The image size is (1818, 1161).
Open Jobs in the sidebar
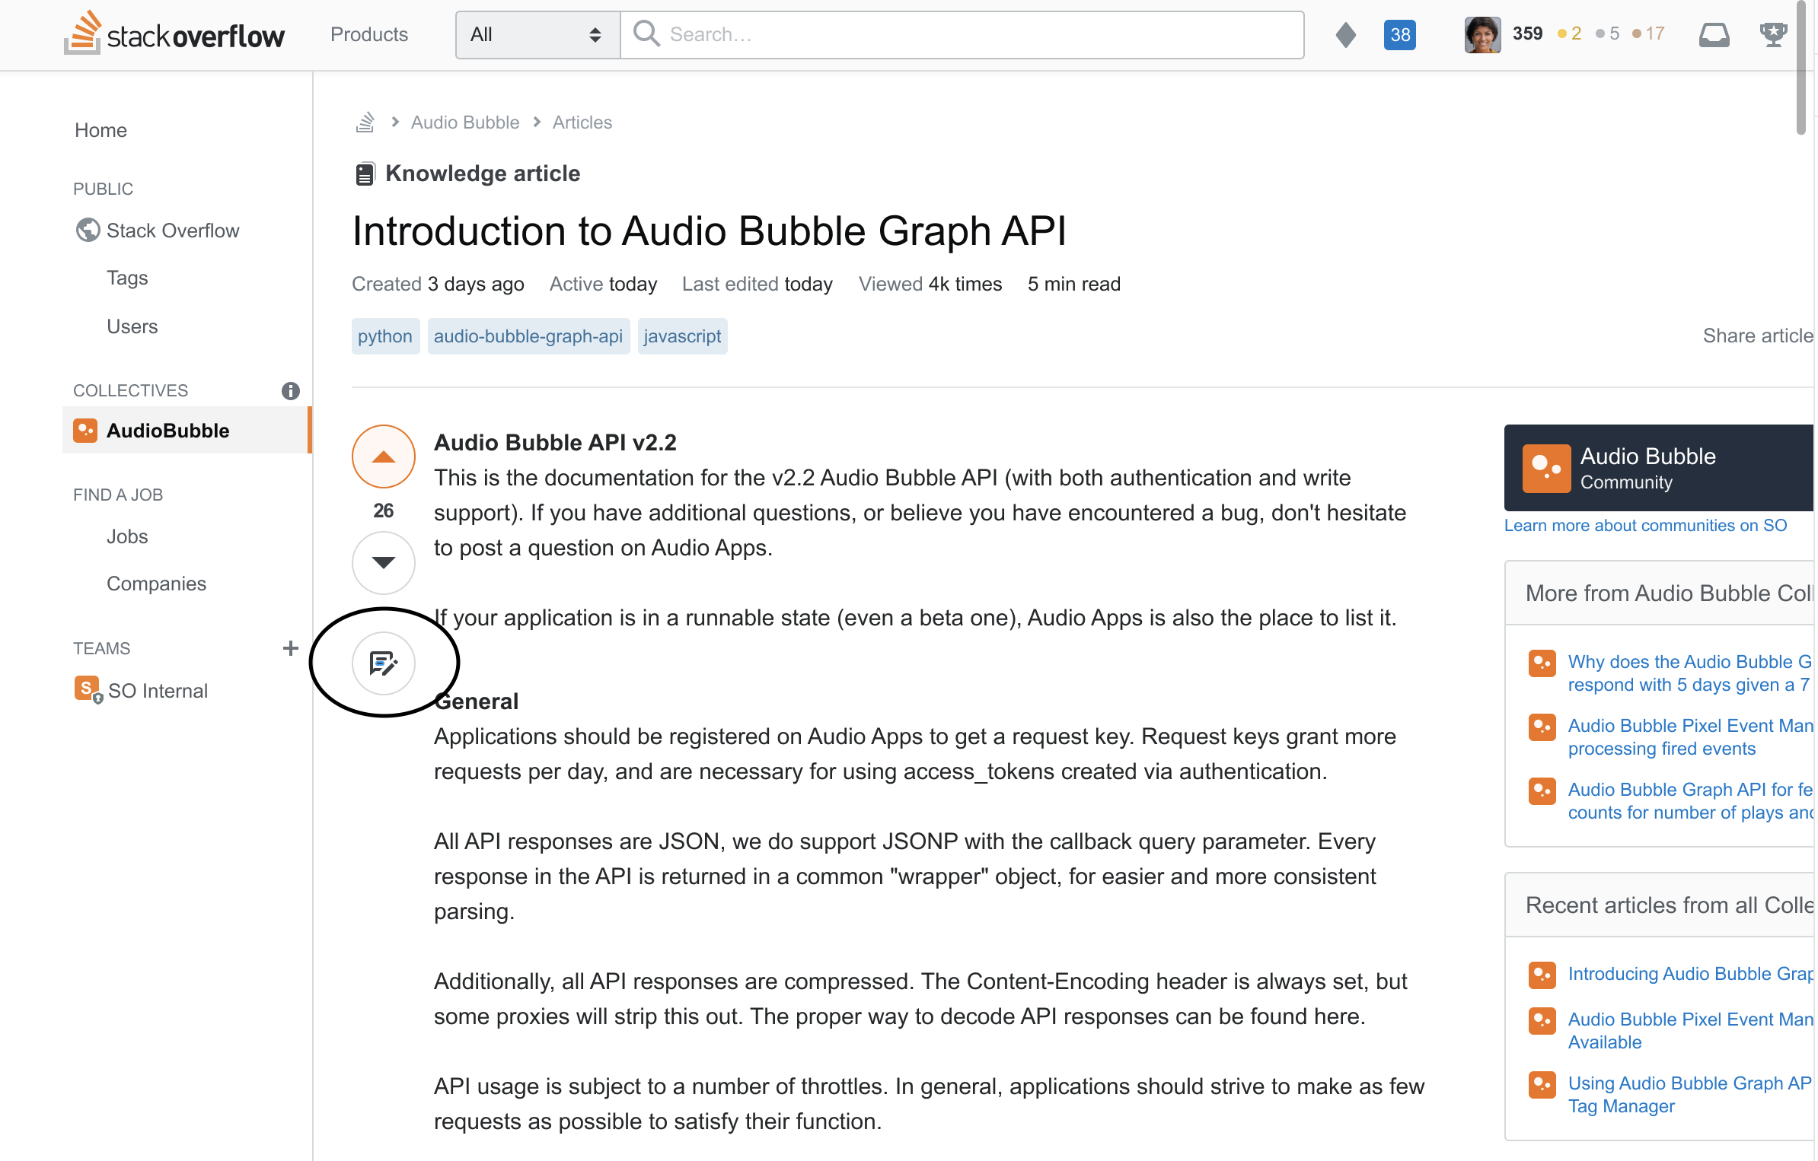pyautogui.click(x=127, y=536)
